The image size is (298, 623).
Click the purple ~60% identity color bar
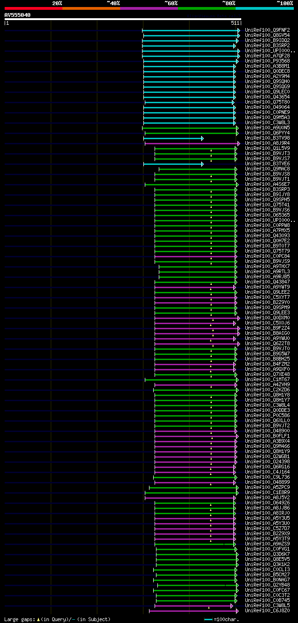point(149,8)
